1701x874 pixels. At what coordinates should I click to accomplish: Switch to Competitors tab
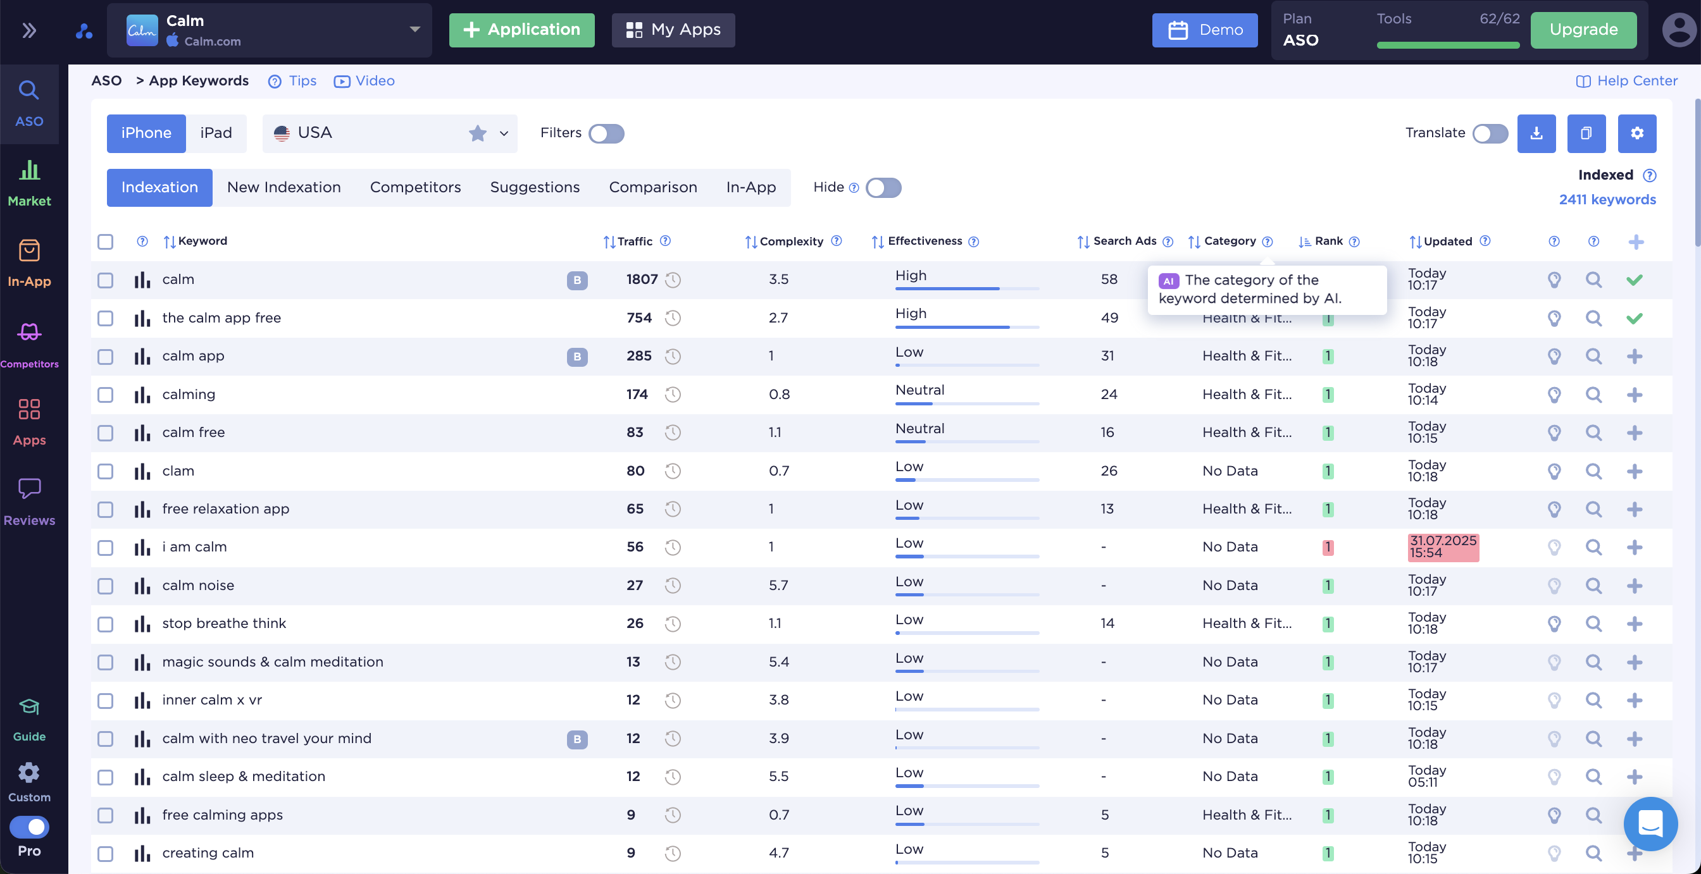tap(415, 187)
